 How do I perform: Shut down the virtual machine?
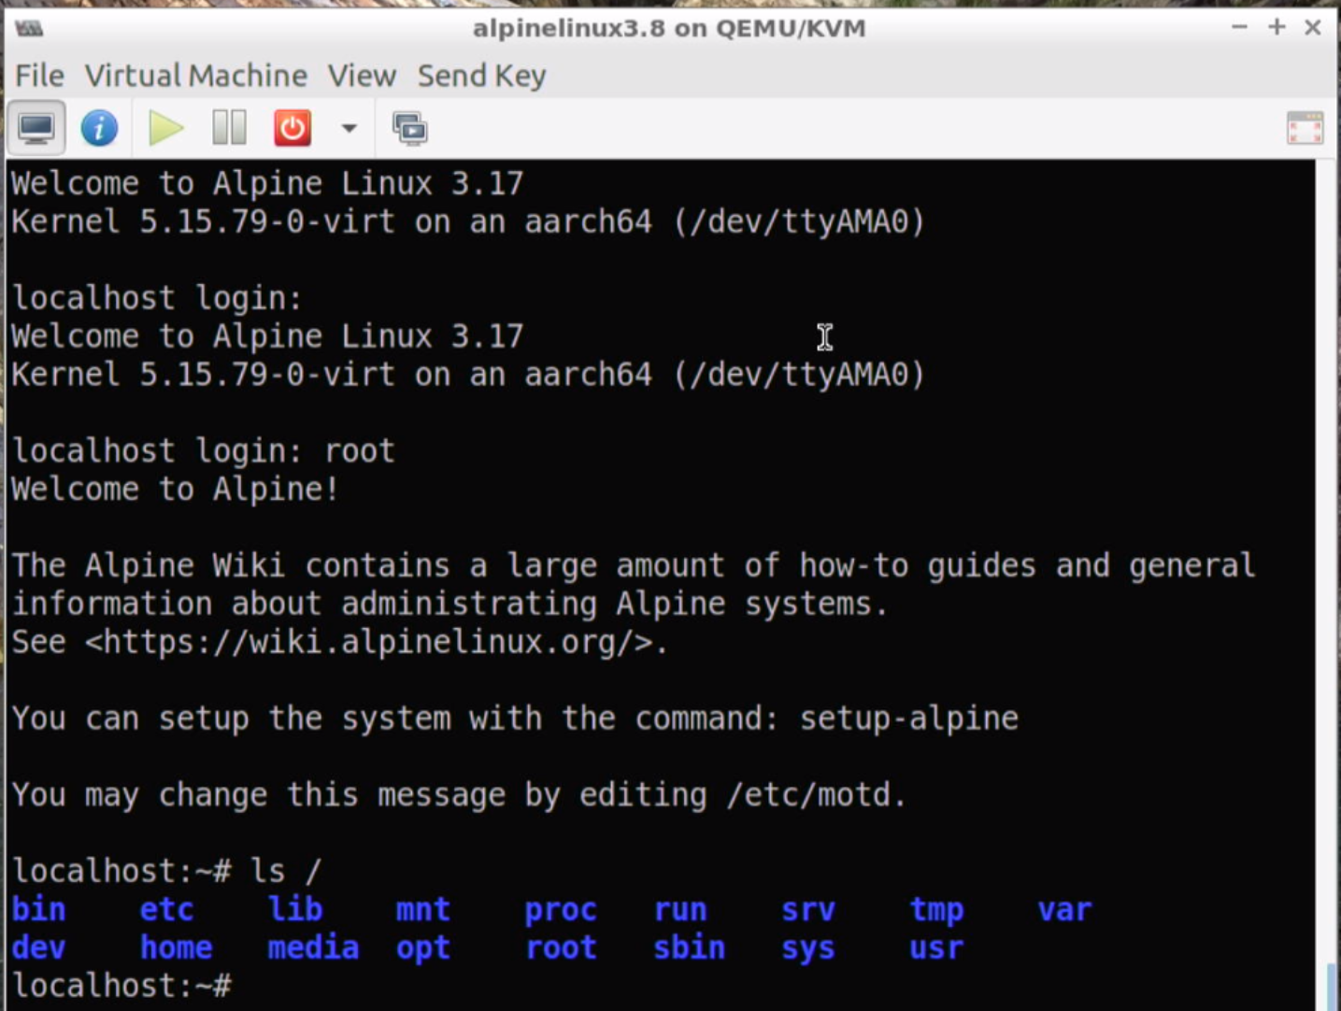[x=292, y=128]
